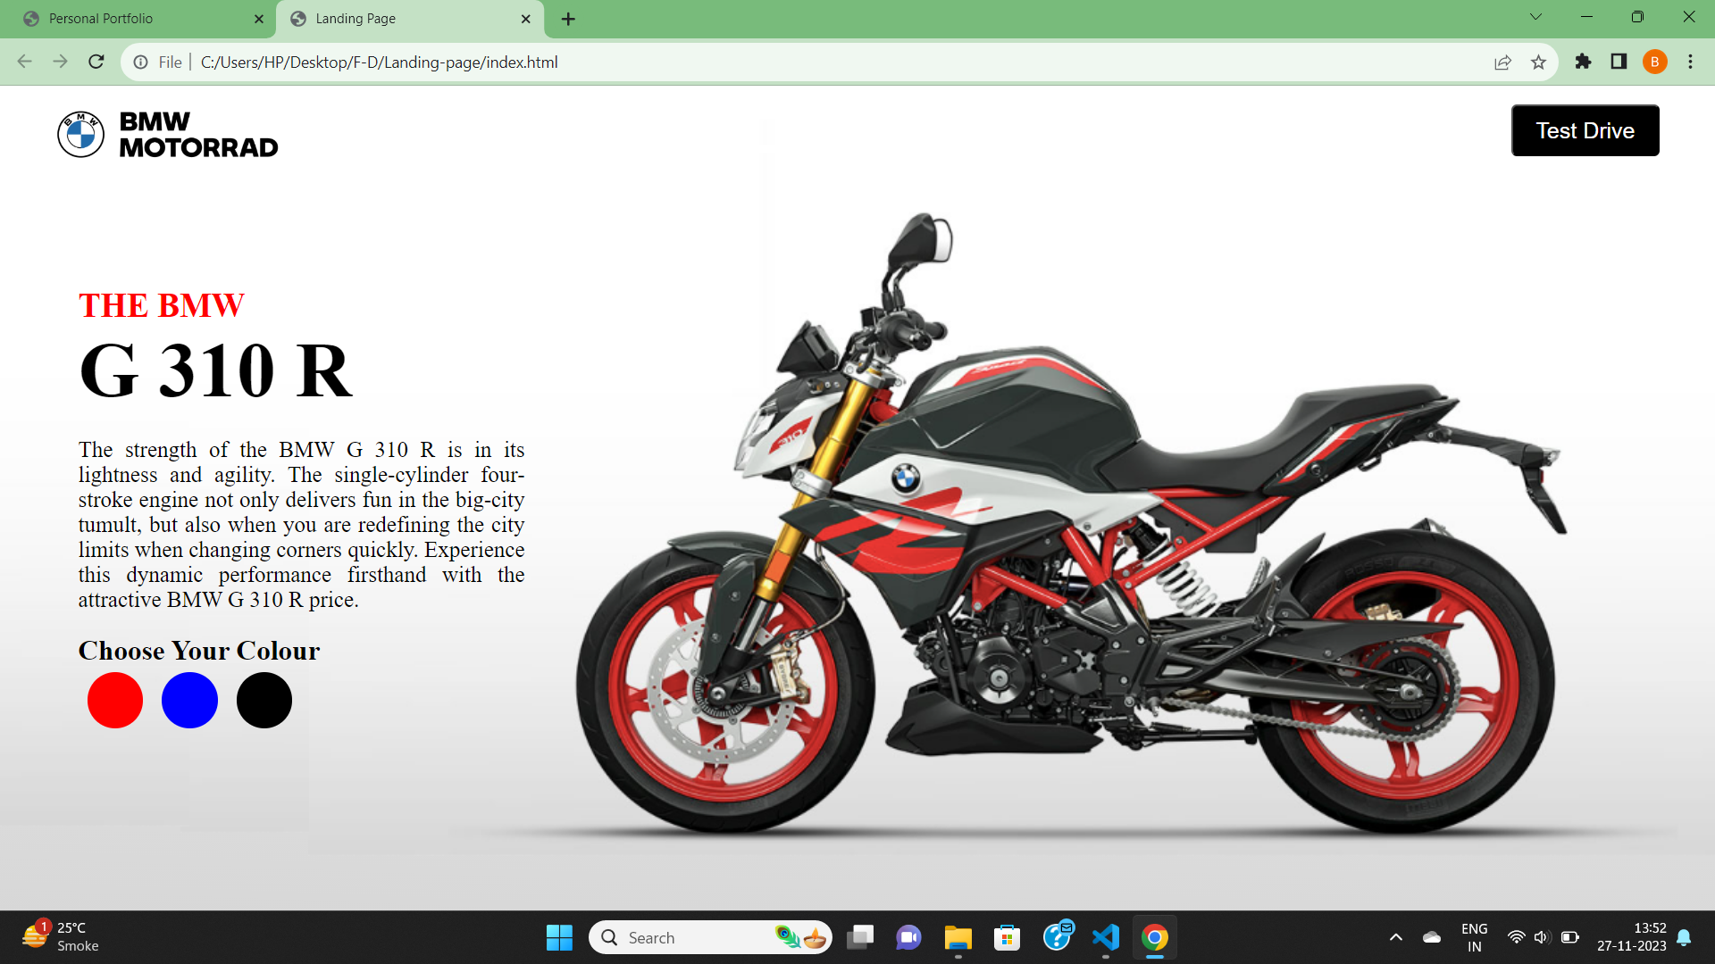Open the profile avatar B
1715x964 pixels.
click(x=1654, y=62)
